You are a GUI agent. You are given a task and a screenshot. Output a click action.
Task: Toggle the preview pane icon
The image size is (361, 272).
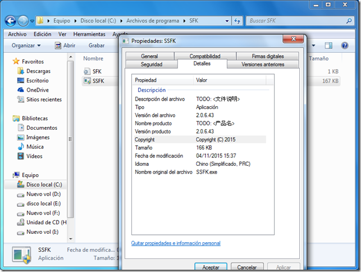328,46
